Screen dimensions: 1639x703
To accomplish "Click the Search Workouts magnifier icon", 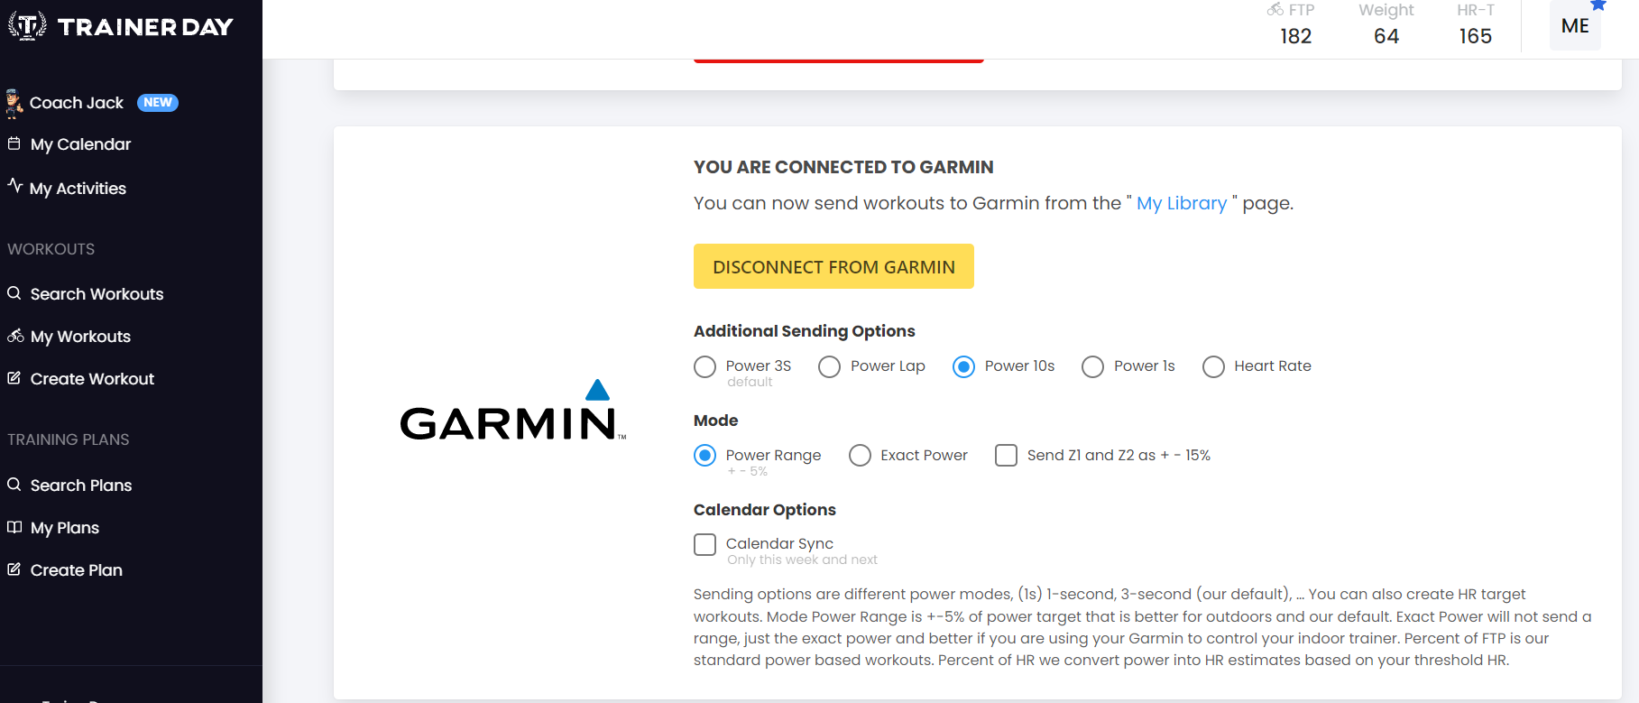I will point(14,293).
